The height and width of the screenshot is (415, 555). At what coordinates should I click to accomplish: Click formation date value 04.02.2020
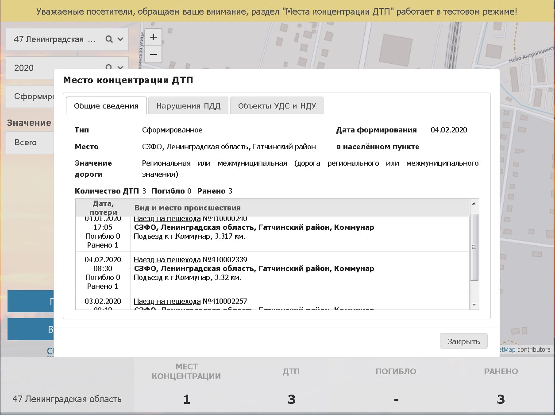pos(449,130)
